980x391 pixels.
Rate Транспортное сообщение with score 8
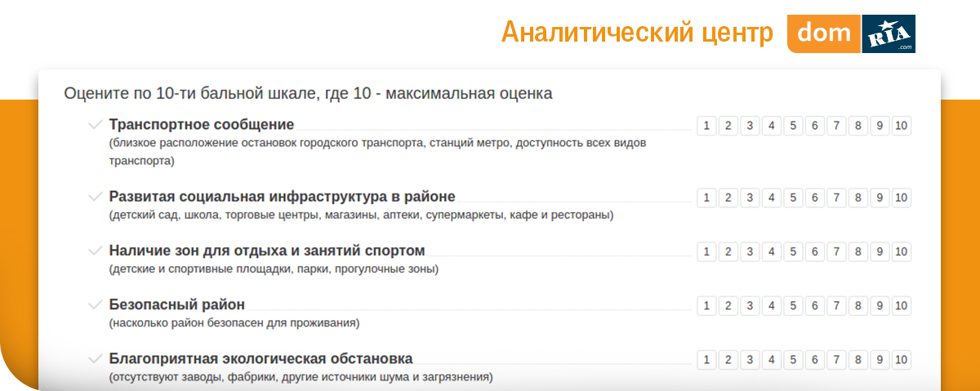click(x=857, y=126)
